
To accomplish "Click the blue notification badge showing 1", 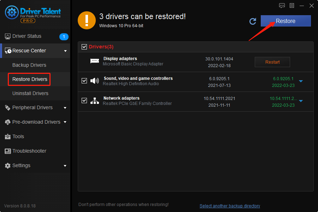I will pyautogui.click(x=64, y=37).
